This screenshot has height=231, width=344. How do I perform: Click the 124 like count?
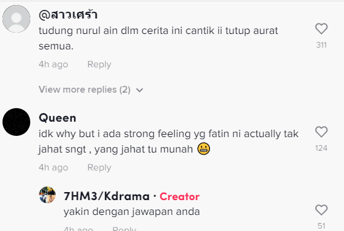[321, 148]
